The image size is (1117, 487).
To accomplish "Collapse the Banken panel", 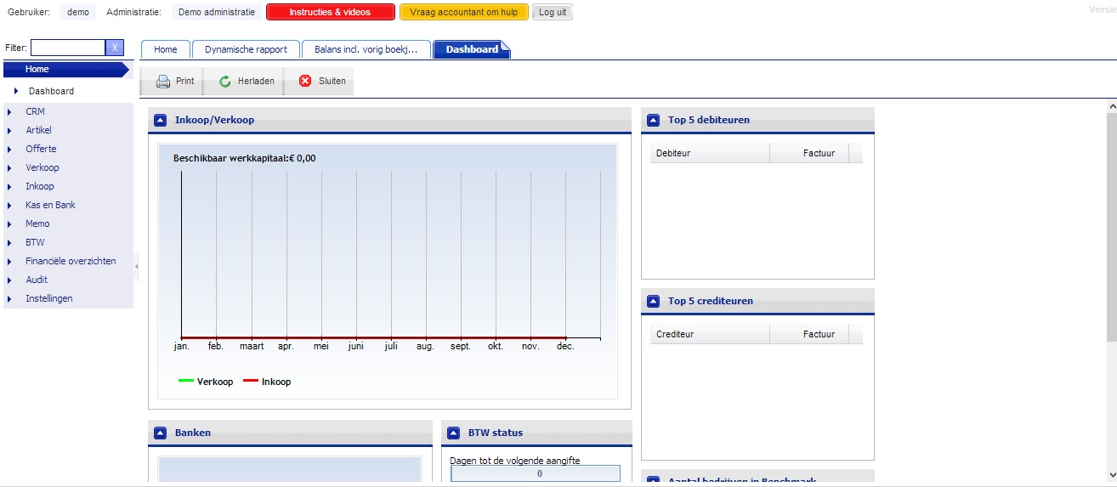I will click(x=161, y=433).
